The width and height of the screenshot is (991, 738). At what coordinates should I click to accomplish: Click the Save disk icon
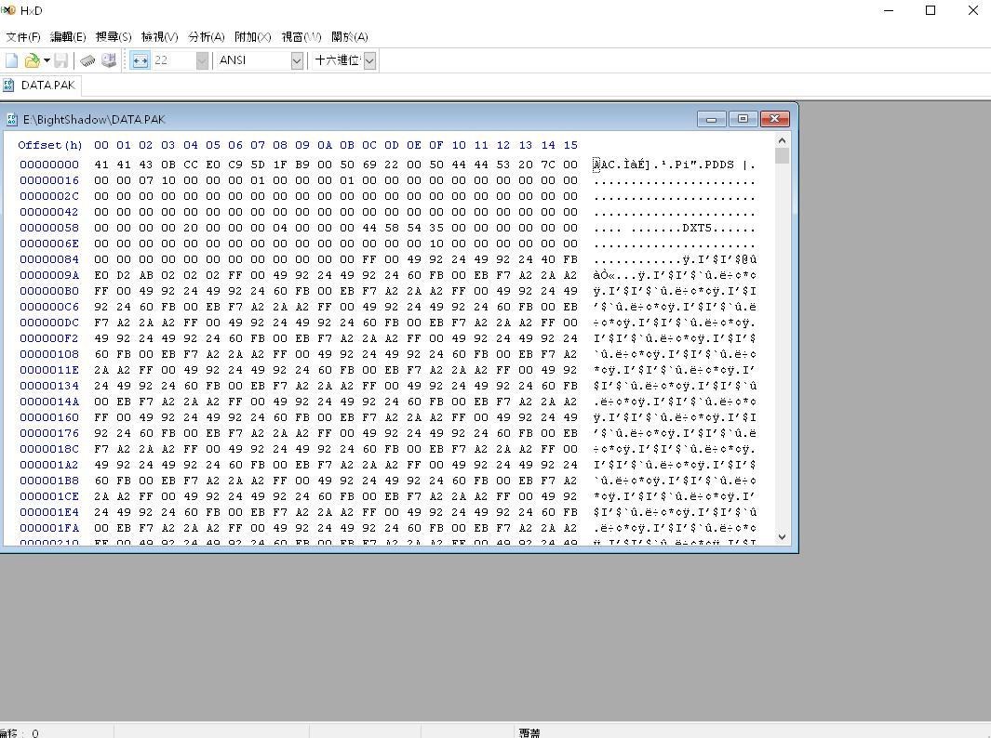pyautogui.click(x=60, y=60)
